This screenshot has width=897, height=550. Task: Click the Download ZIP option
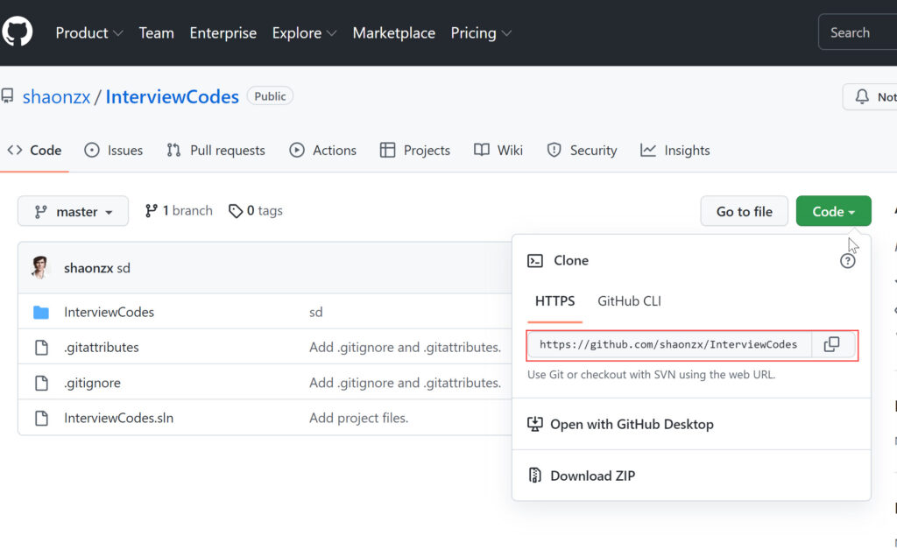tap(592, 476)
